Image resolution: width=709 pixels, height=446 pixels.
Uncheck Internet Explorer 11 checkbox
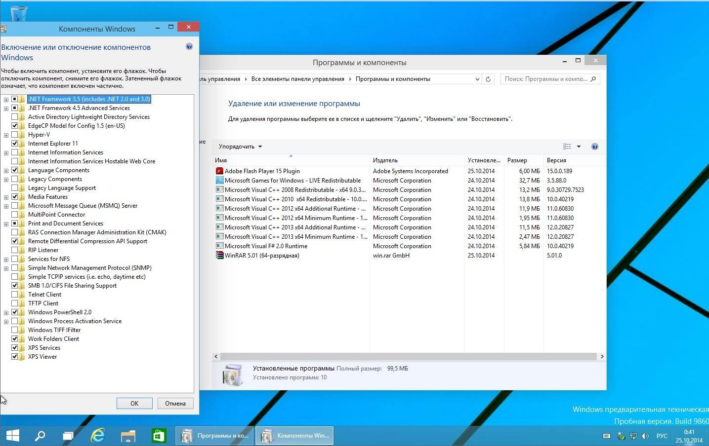click(x=14, y=144)
